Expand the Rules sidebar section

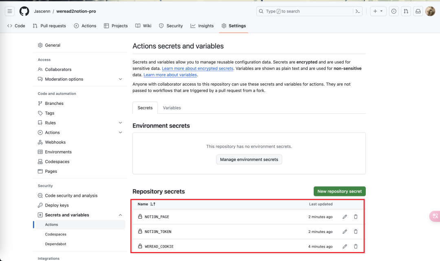click(120, 123)
